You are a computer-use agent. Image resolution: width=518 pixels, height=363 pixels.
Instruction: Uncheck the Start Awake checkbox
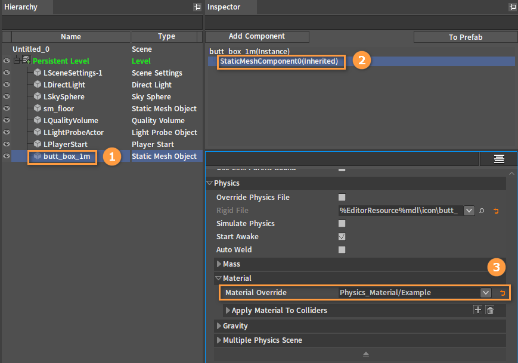pyautogui.click(x=342, y=236)
